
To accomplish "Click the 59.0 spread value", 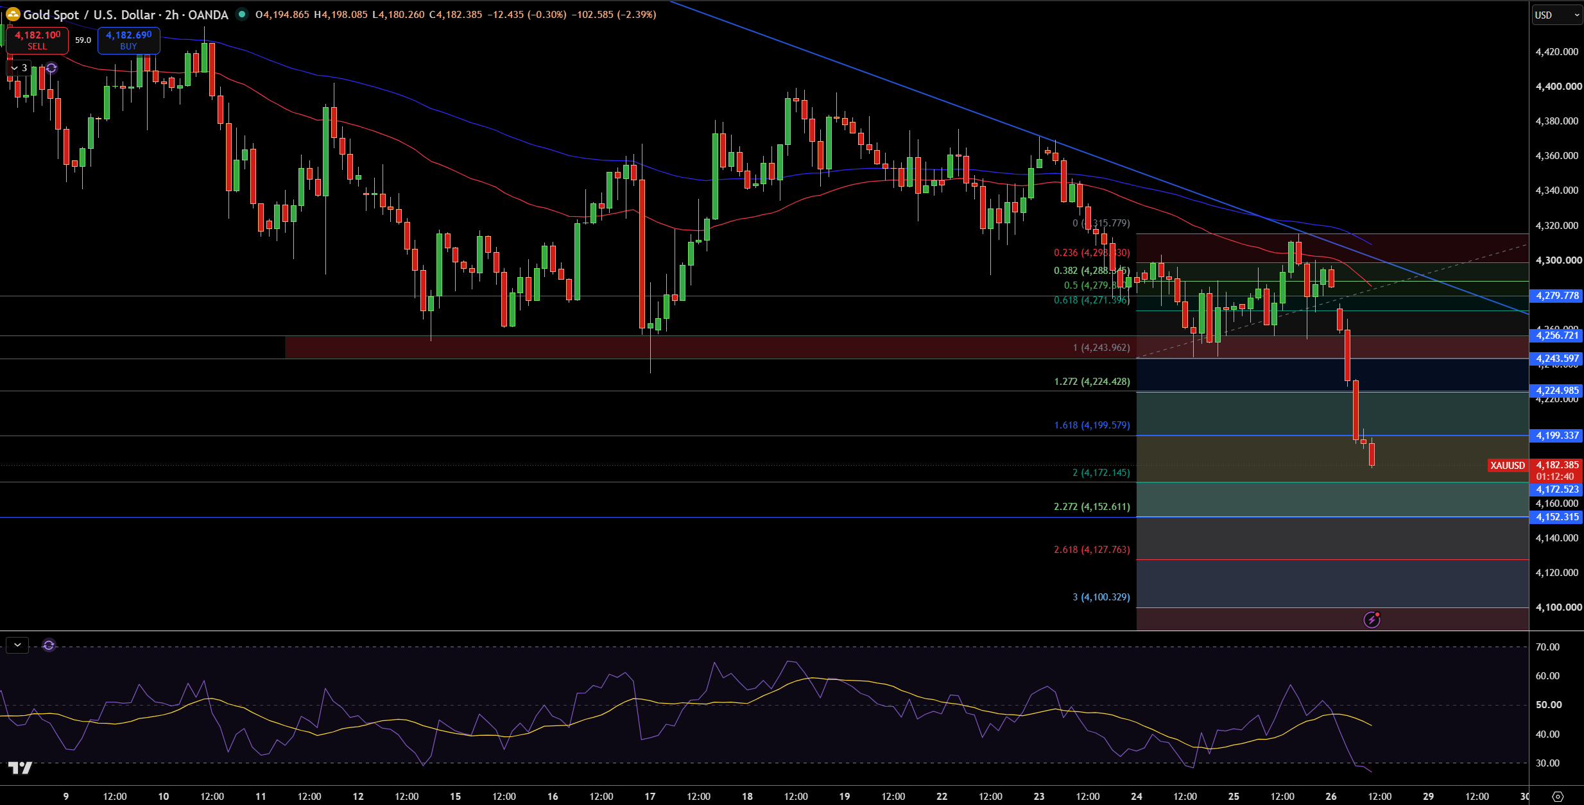I will click(x=83, y=40).
